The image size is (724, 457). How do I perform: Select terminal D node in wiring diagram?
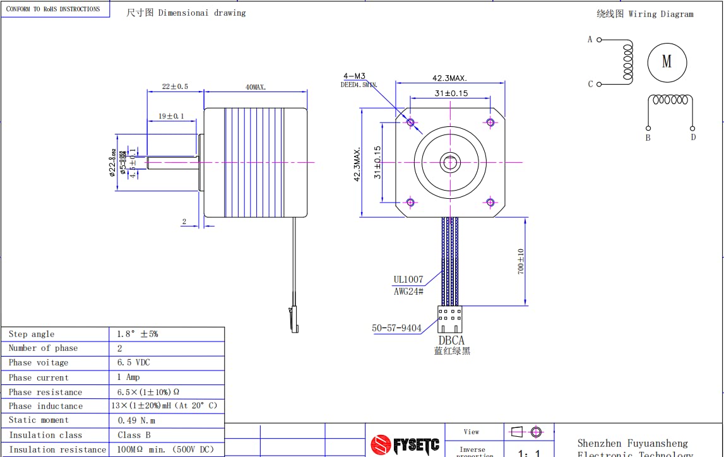coord(692,128)
